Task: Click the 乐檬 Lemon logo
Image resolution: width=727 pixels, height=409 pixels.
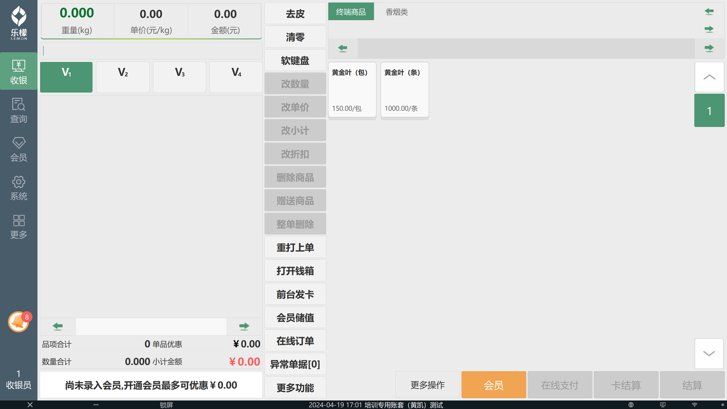Action: (19, 23)
